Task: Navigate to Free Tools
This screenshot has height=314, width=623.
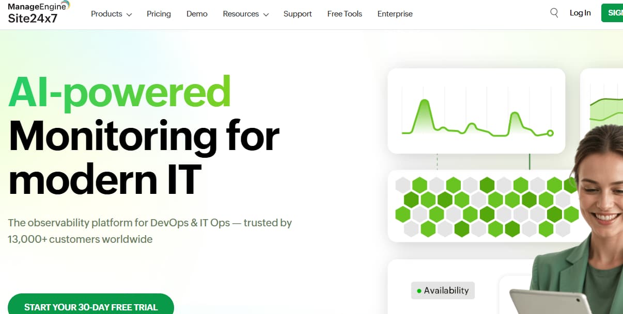Action: pyautogui.click(x=345, y=14)
